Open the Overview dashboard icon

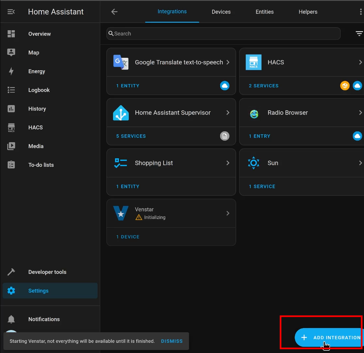(11, 34)
